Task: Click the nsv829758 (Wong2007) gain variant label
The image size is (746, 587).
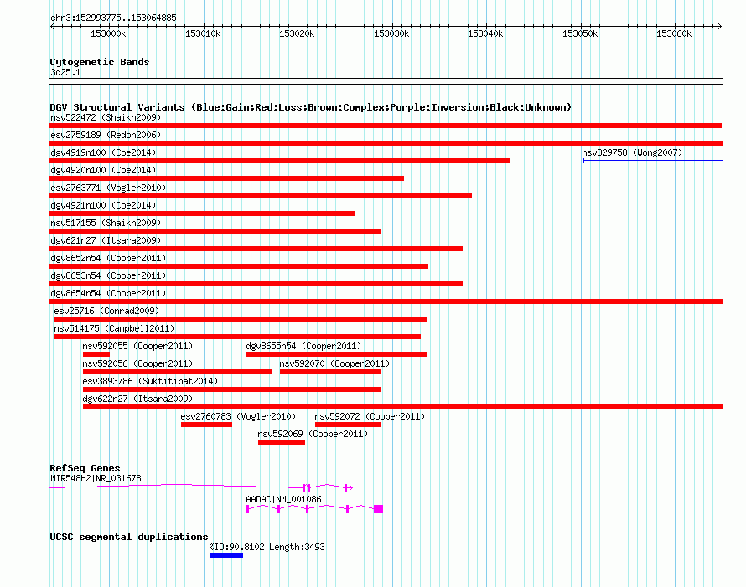Action: pos(632,152)
